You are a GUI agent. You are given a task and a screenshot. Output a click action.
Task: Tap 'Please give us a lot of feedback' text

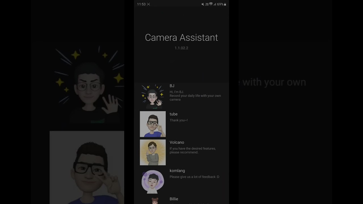195,177
